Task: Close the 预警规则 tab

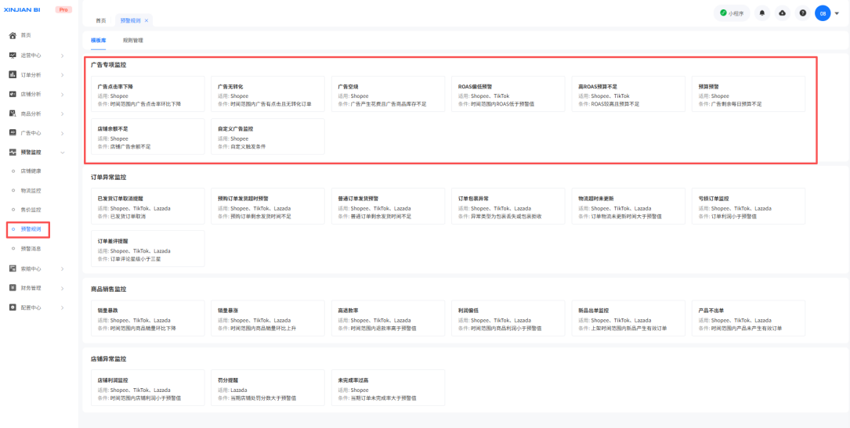Action: [146, 20]
